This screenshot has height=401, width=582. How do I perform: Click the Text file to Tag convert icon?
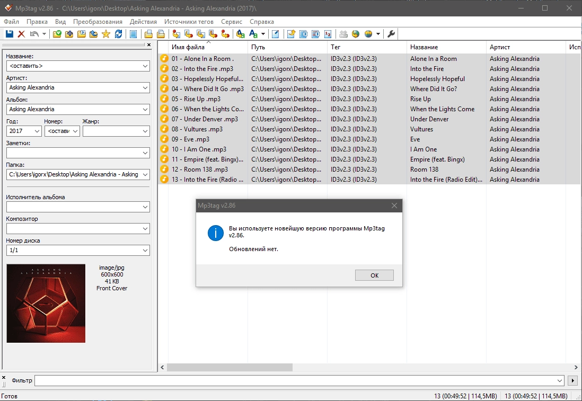(213, 34)
